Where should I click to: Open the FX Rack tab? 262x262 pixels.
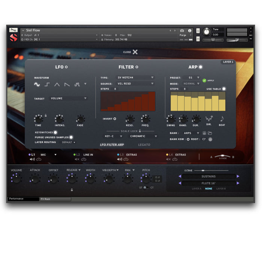pos(55,199)
